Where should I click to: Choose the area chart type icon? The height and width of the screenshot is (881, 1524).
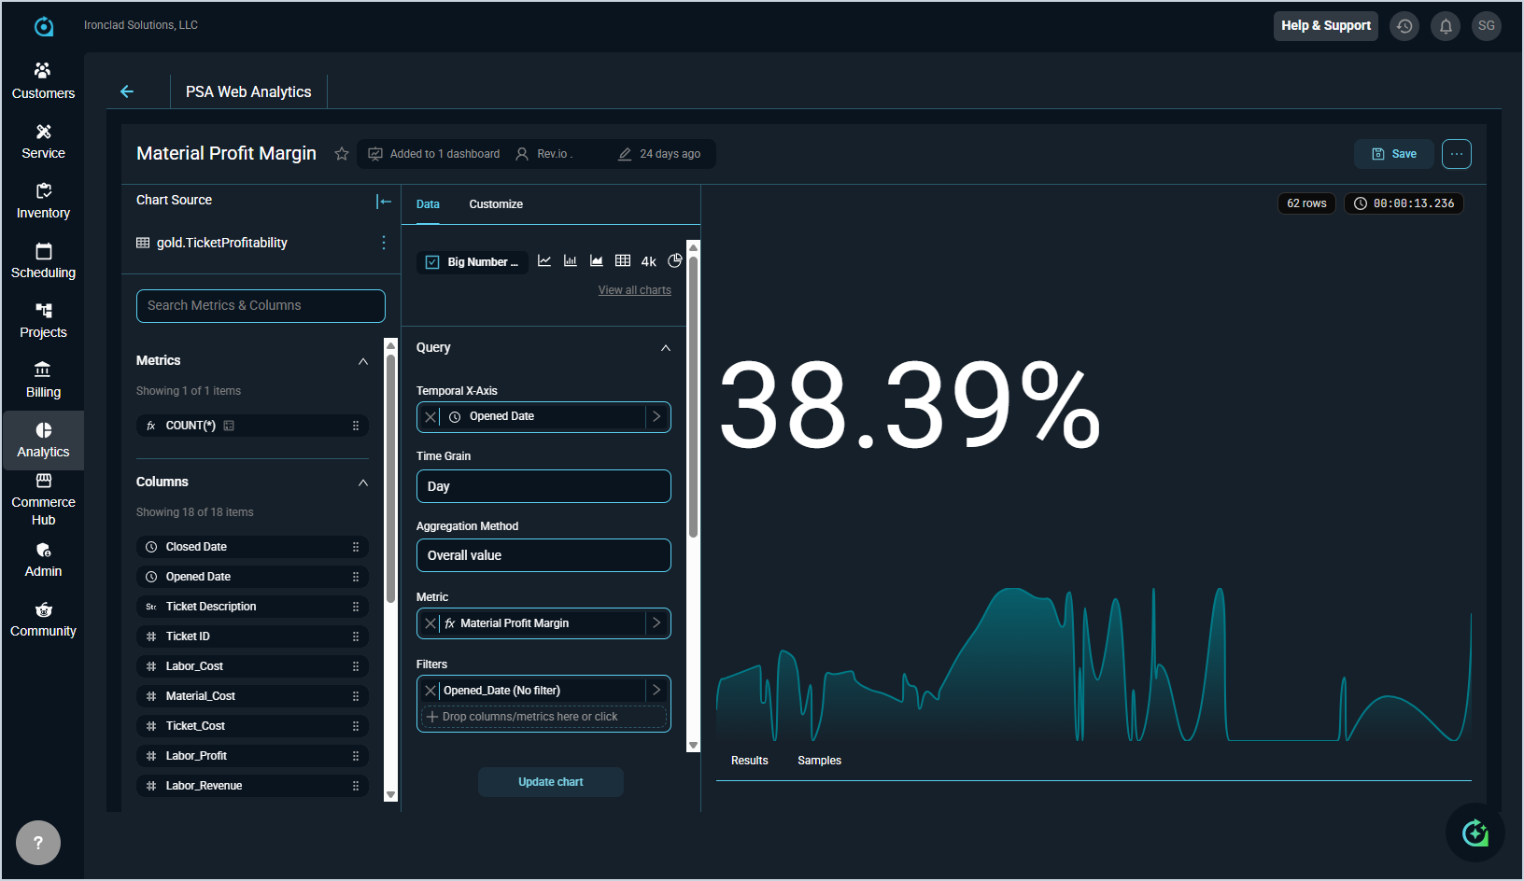(x=596, y=261)
